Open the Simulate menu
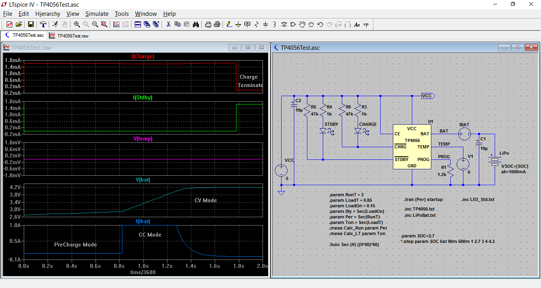The image size is (541, 288). click(97, 14)
